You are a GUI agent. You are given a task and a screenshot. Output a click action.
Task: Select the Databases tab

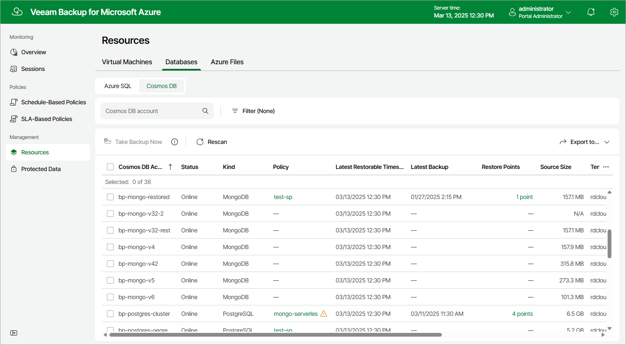tap(181, 62)
